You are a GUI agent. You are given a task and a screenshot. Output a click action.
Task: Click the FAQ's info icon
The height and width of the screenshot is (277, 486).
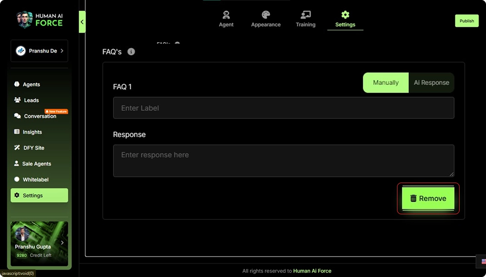click(x=131, y=52)
